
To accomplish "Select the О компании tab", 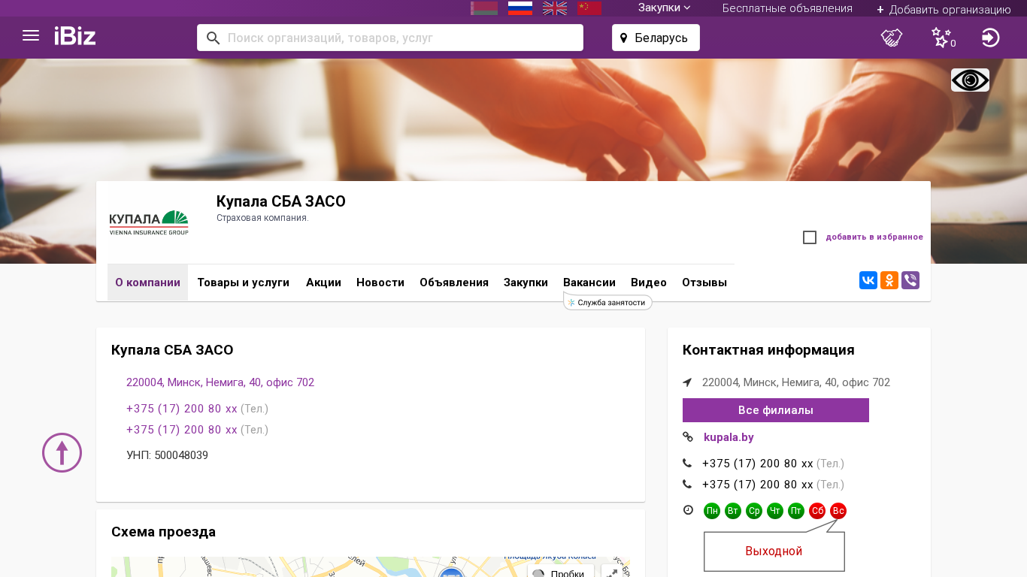I will click(x=147, y=282).
